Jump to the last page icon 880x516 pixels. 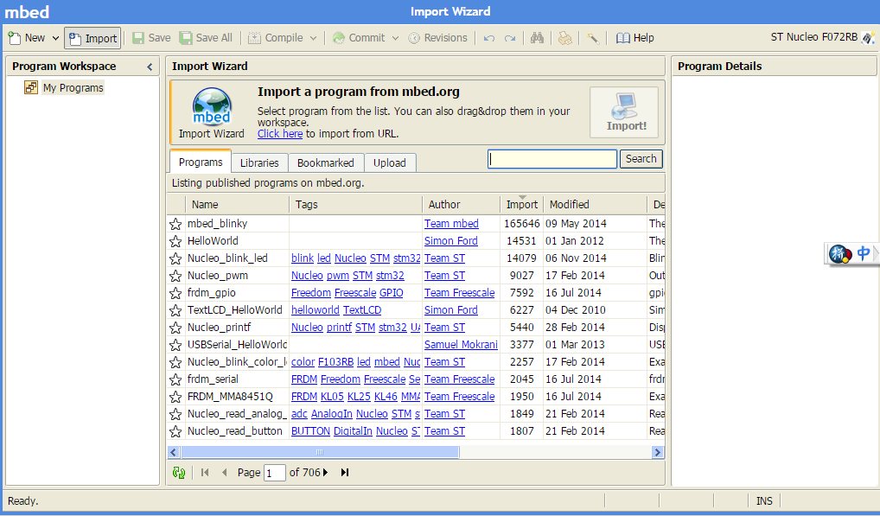345,473
